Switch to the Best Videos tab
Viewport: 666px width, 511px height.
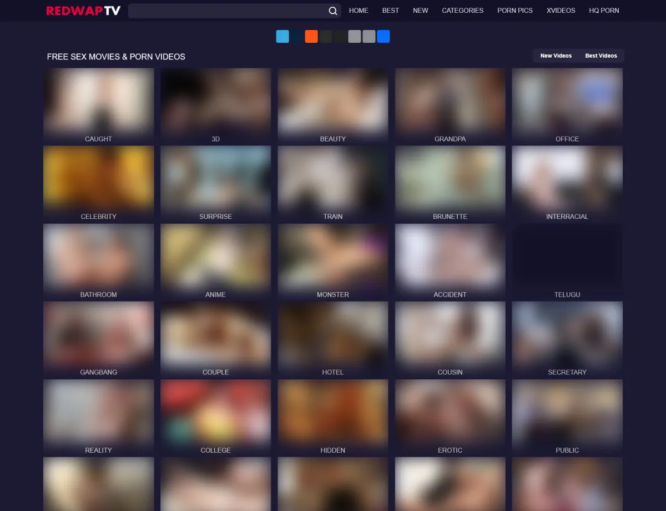tap(601, 56)
